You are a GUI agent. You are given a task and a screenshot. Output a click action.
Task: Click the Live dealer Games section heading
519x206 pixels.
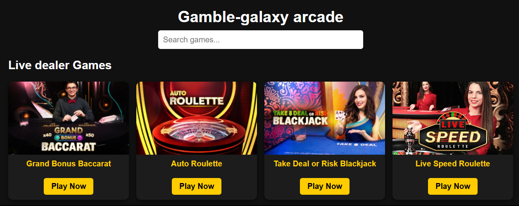pos(60,65)
